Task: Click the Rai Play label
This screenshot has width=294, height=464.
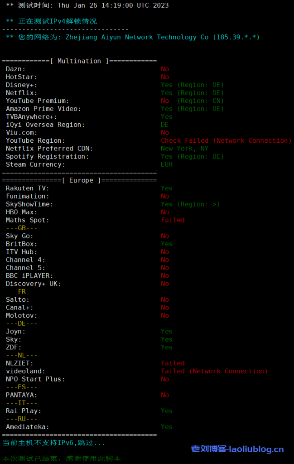Action: 24,411
